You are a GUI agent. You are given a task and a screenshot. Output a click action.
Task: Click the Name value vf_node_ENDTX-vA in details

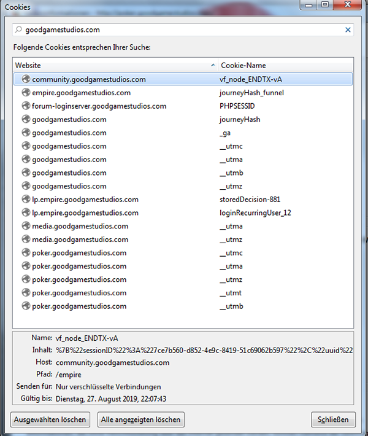pos(86,338)
